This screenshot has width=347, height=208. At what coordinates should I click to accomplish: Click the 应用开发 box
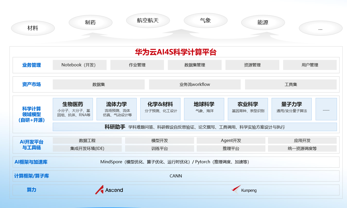point(302,140)
